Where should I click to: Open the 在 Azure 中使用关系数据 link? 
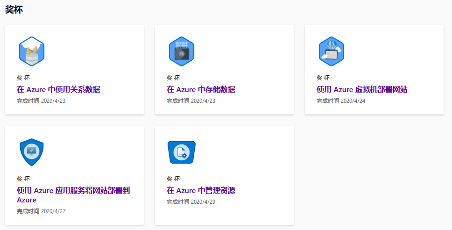click(x=58, y=89)
